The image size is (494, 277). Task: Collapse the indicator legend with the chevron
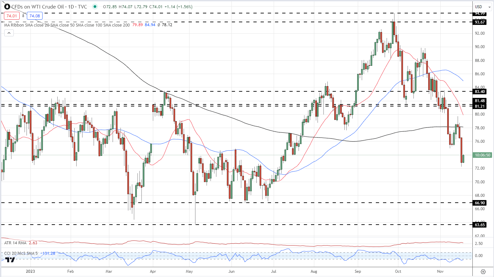click(9, 33)
